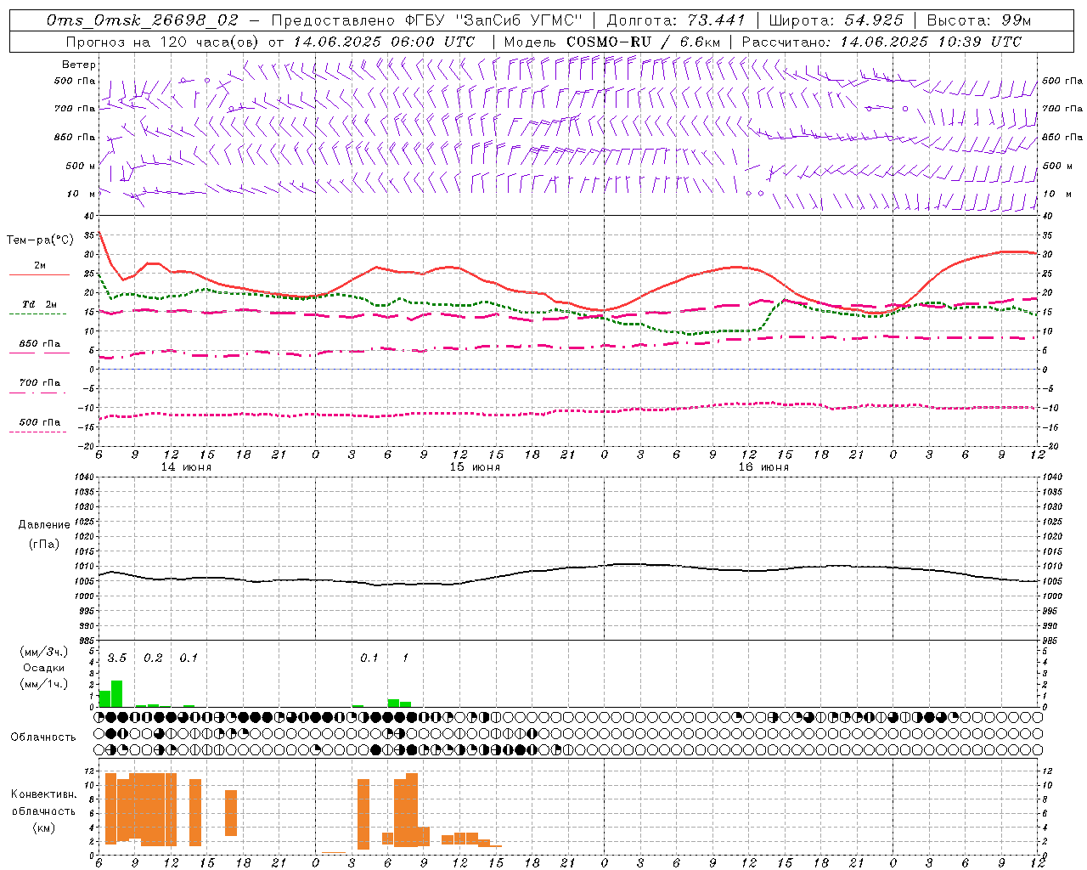This screenshot has width=1087, height=870.
Task: Click the Давление pressure panel label
Action: (44, 525)
